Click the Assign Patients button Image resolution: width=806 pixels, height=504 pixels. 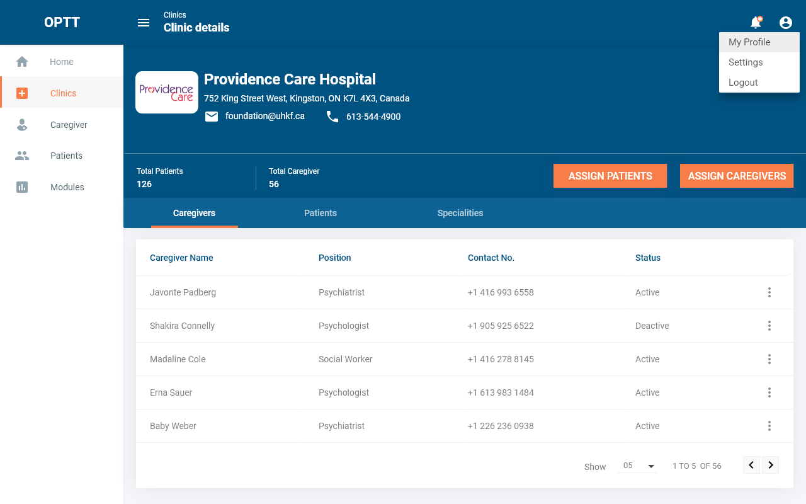click(610, 176)
